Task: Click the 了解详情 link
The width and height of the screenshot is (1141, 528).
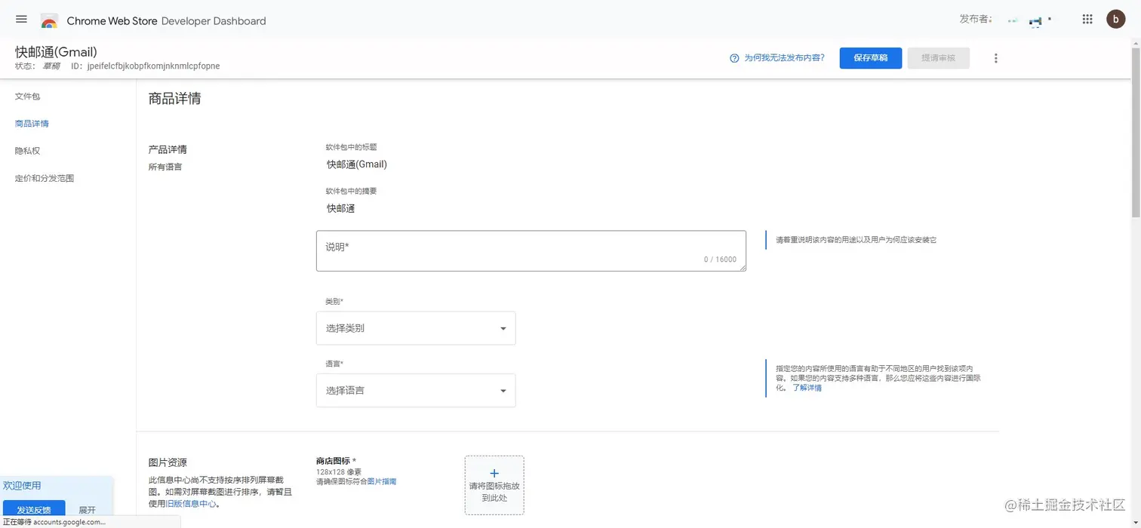Action: pos(807,388)
